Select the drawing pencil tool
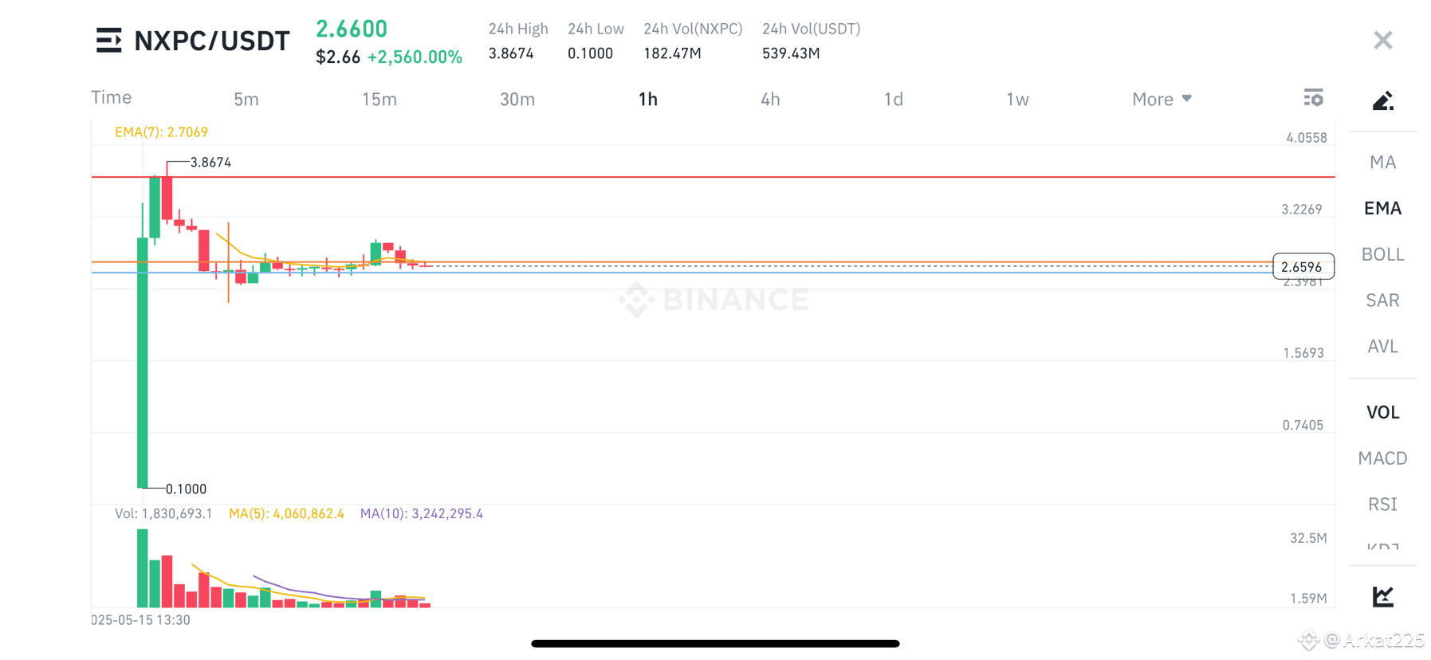This screenshot has height=660, width=1431. pos(1383,100)
